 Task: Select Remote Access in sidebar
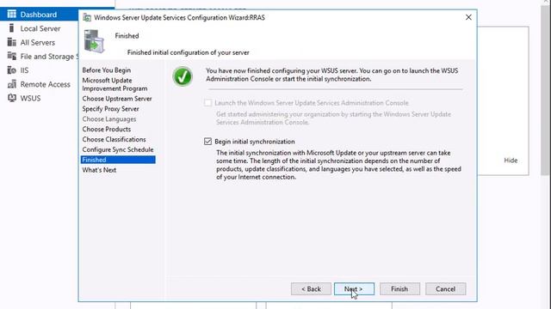[x=45, y=84]
